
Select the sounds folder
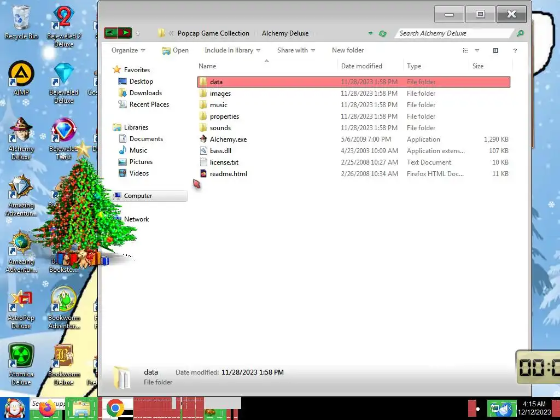pos(354,128)
